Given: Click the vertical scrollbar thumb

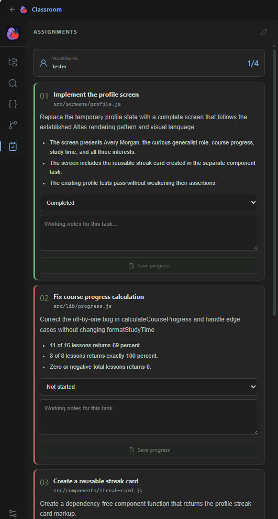Looking at the screenshot, I should tap(274, 182).
